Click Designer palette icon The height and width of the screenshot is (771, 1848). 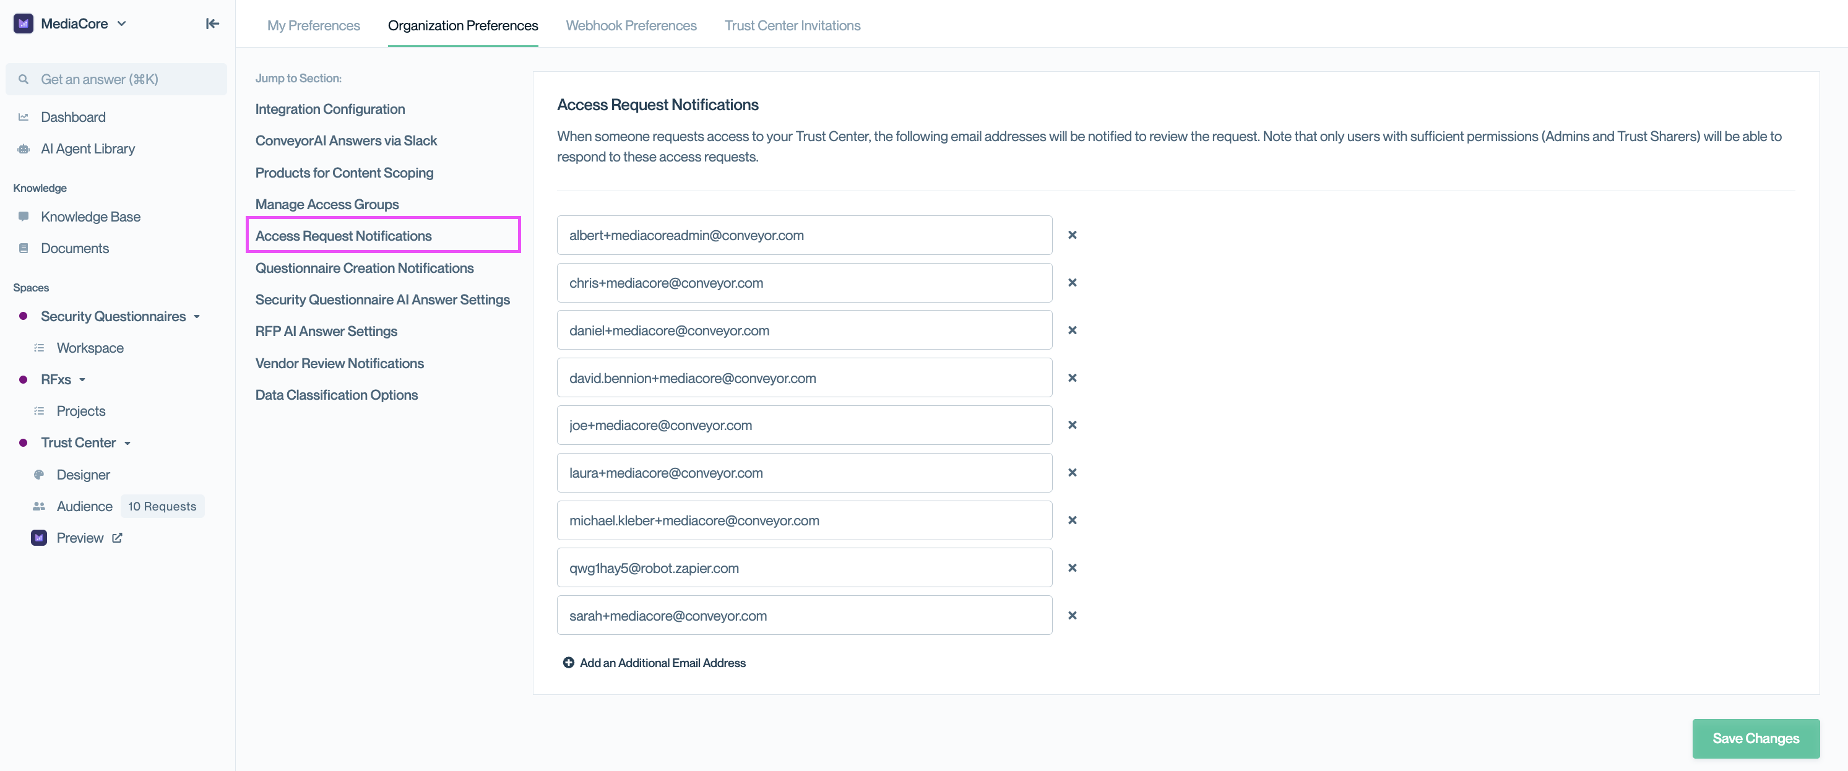(x=40, y=475)
